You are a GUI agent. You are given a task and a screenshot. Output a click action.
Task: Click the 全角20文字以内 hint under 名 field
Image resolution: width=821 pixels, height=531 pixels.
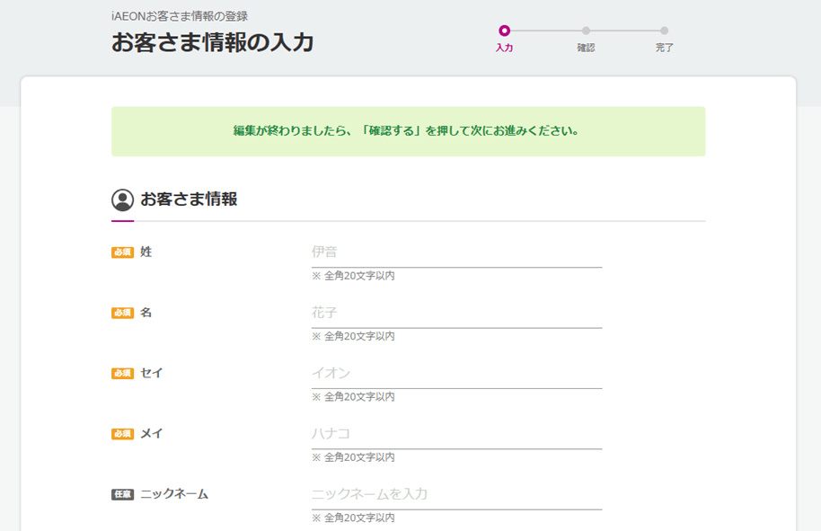coord(353,336)
